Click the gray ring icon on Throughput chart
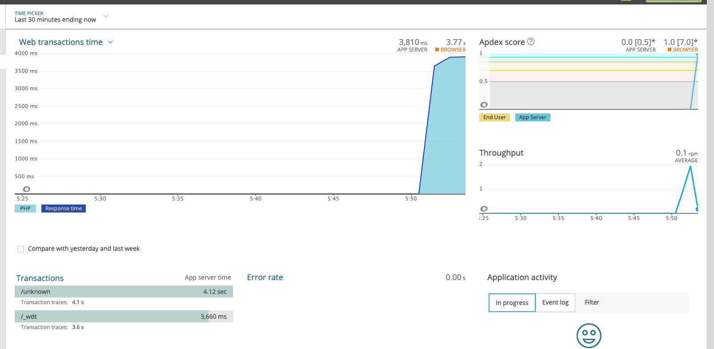 [x=484, y=209]
